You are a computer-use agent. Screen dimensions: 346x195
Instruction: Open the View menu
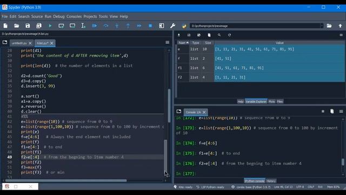[114, 16]
